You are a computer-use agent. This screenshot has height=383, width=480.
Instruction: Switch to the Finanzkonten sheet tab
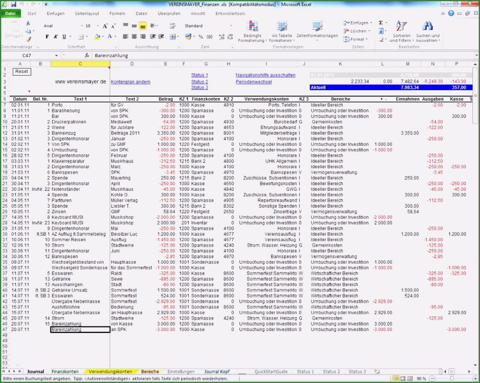[65, 372]
